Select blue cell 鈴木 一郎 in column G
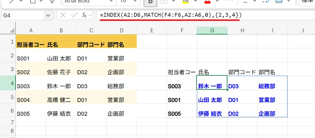This screenshot has width=315, height=138. coord(212,83)
